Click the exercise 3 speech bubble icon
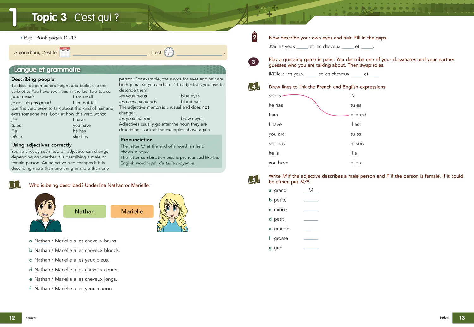 point(253,62)
